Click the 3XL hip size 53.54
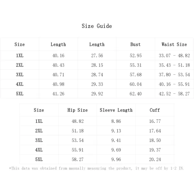194x194 pixels. click(78, 140)
